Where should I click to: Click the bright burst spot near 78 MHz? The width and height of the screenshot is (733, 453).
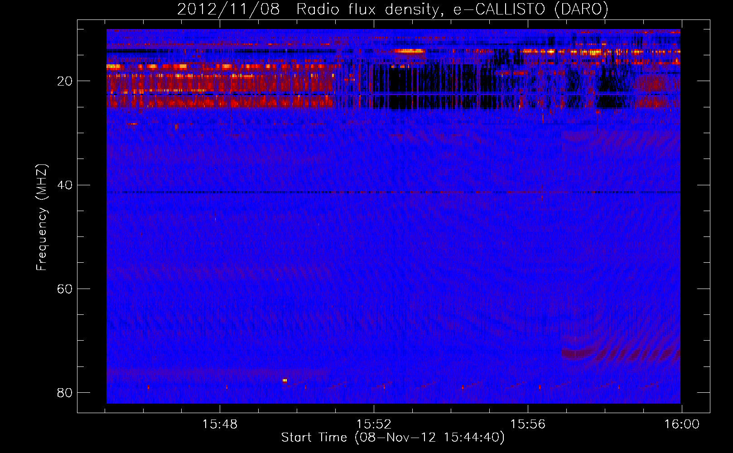pyautogui.click(x=285, y=381)
